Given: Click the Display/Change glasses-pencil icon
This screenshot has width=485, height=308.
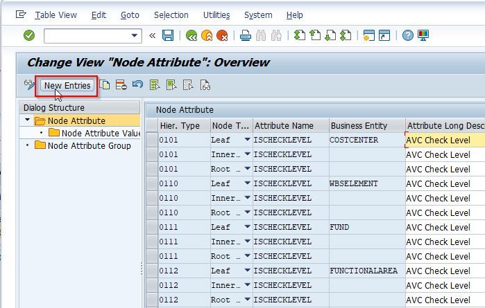Looking at the screenshot, I should click(x=30, y=85).
